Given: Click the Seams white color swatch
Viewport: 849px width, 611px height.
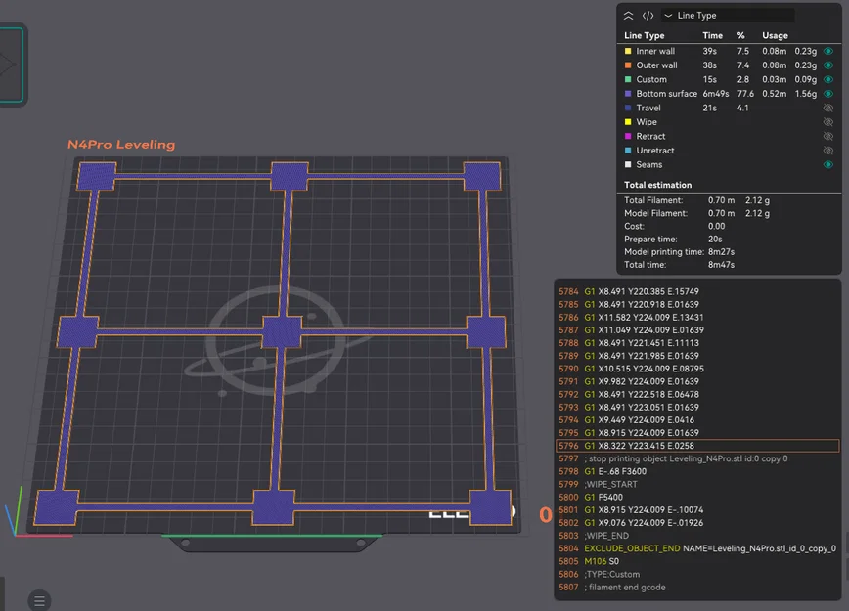Looking at the screenshot, I should click(628, 164).
